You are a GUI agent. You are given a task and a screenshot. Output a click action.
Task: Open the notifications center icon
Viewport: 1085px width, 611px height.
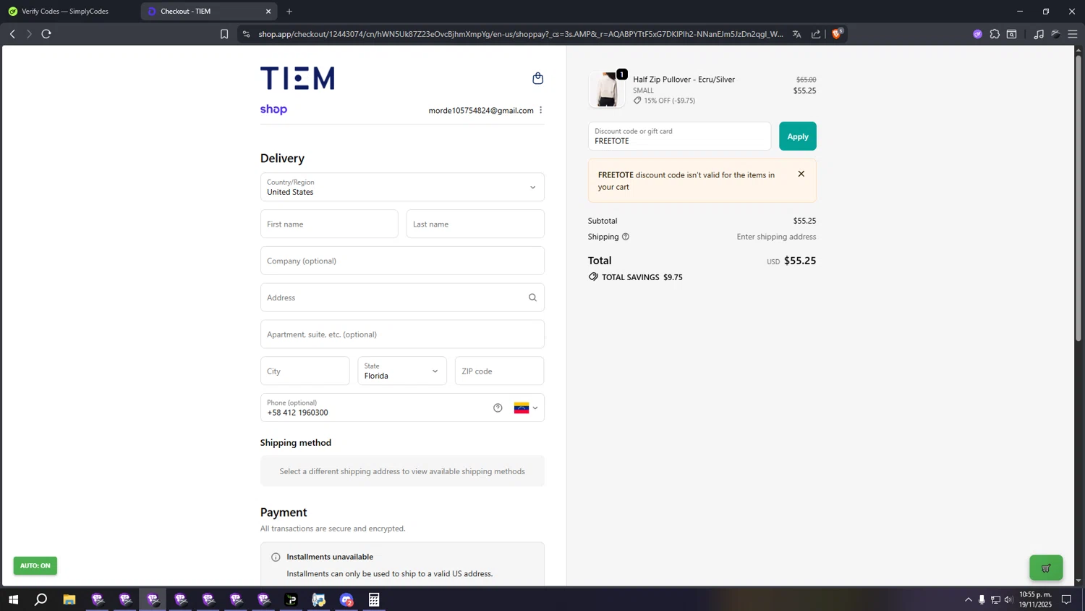1066,599
